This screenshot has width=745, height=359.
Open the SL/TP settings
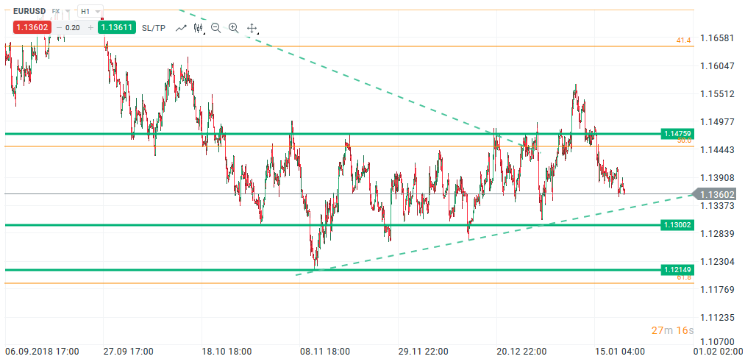coord(154,28)
